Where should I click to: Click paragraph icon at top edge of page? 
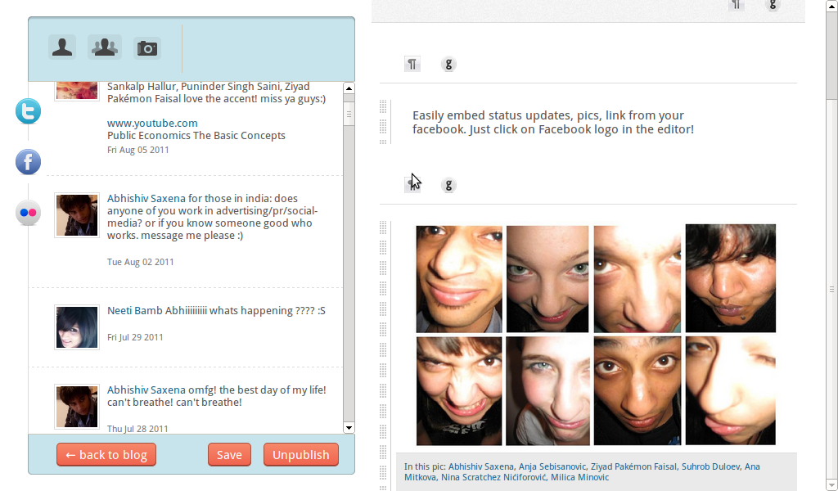[737, 6]
